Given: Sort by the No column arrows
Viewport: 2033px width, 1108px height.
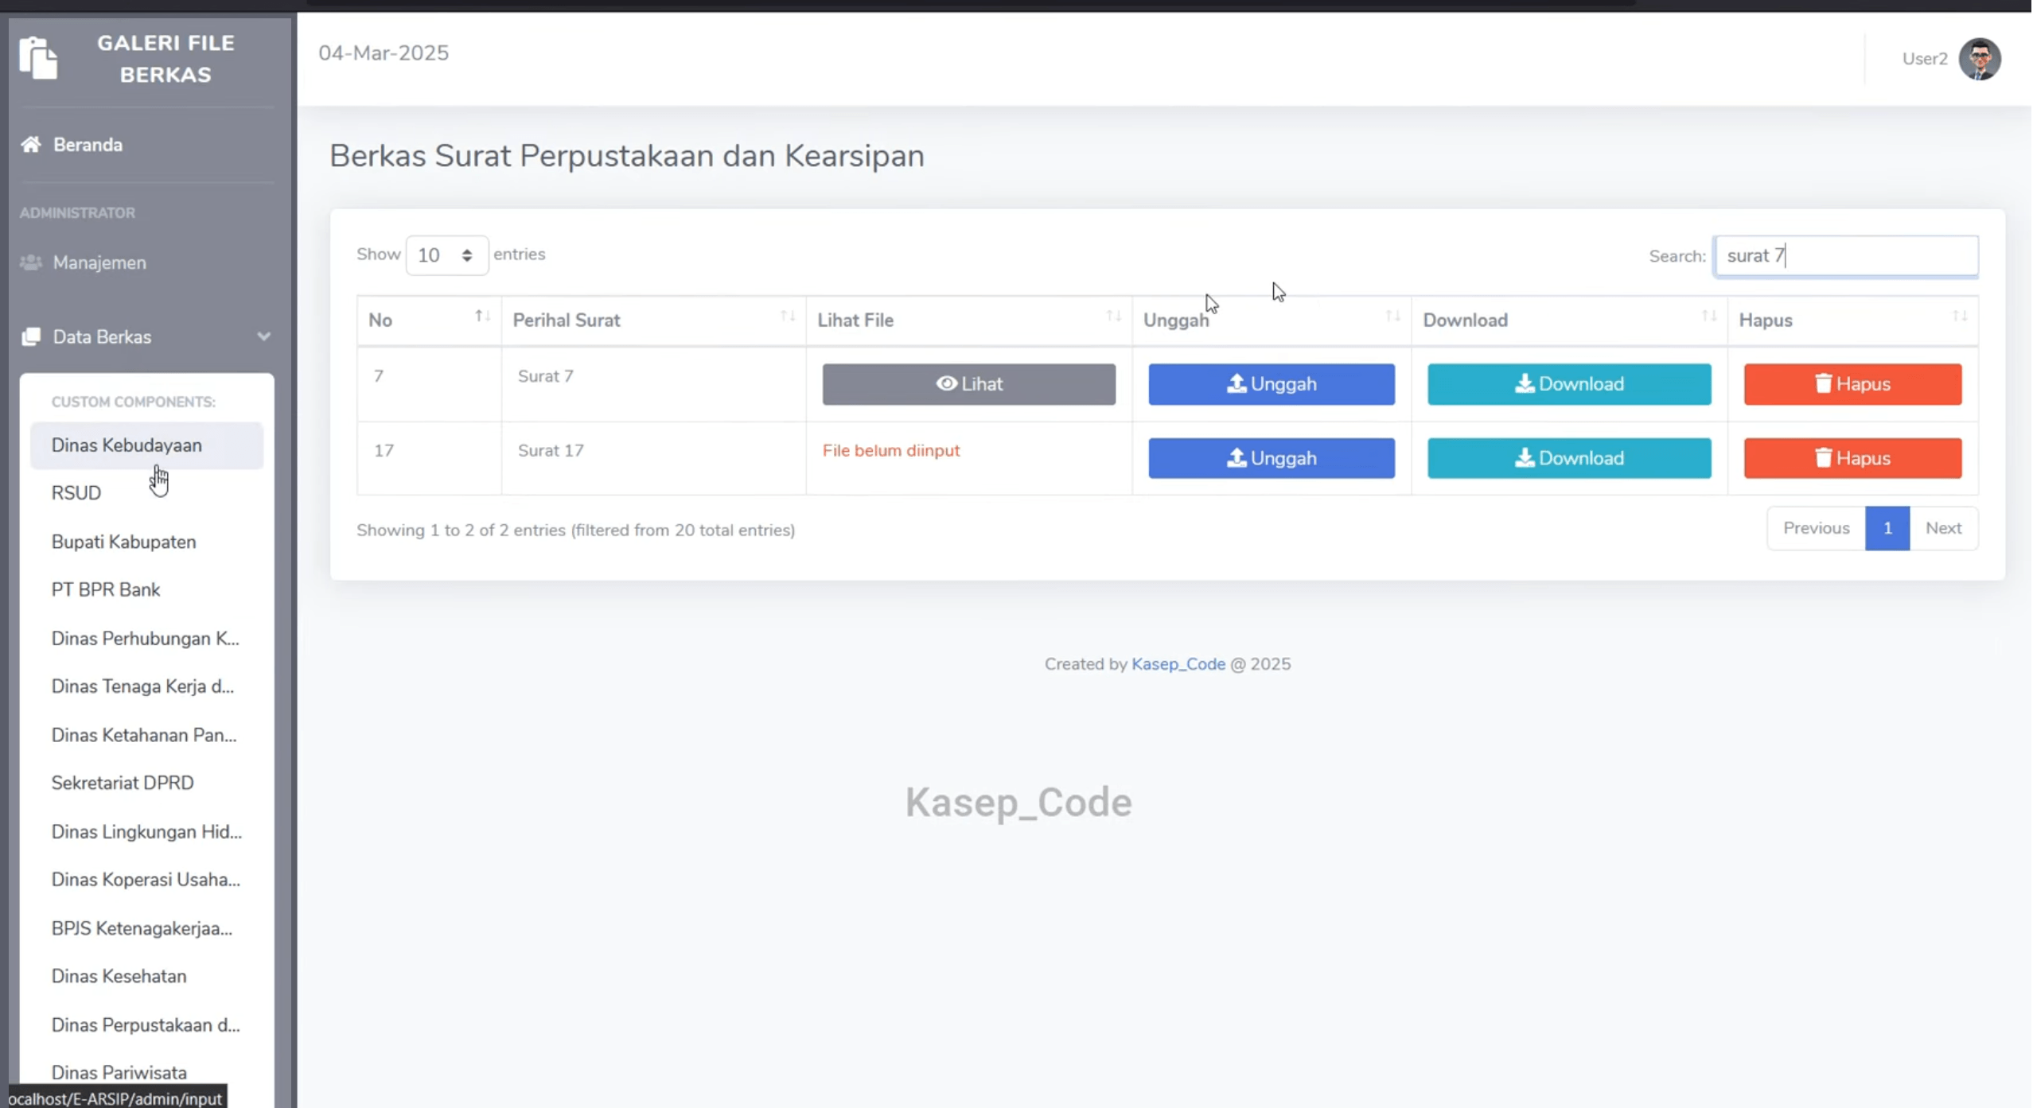Looking at the screenshot, I should coord(482,317).
